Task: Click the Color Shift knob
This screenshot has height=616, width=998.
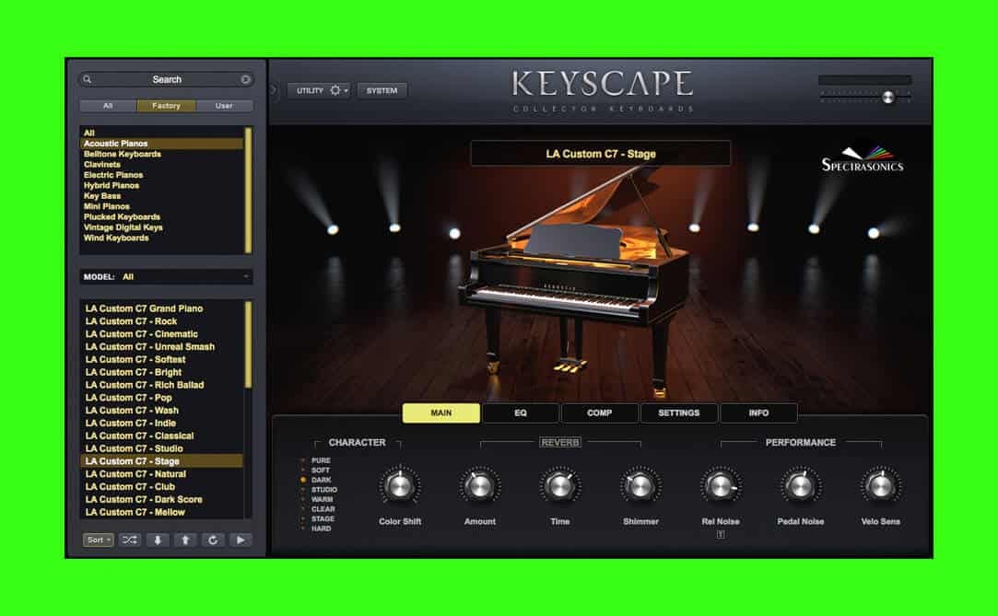Action: point(400,486)
